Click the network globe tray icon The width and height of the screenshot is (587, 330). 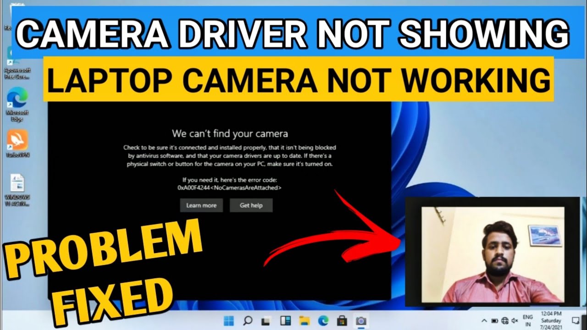(505, 320)
